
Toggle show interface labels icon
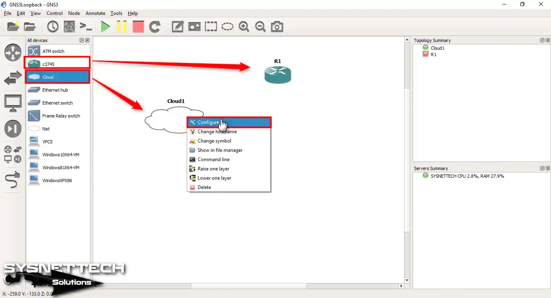click(x=69, y=27)
